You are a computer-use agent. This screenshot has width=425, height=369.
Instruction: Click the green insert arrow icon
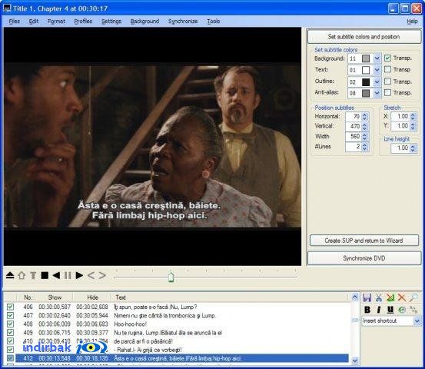(x=390, y=298)
